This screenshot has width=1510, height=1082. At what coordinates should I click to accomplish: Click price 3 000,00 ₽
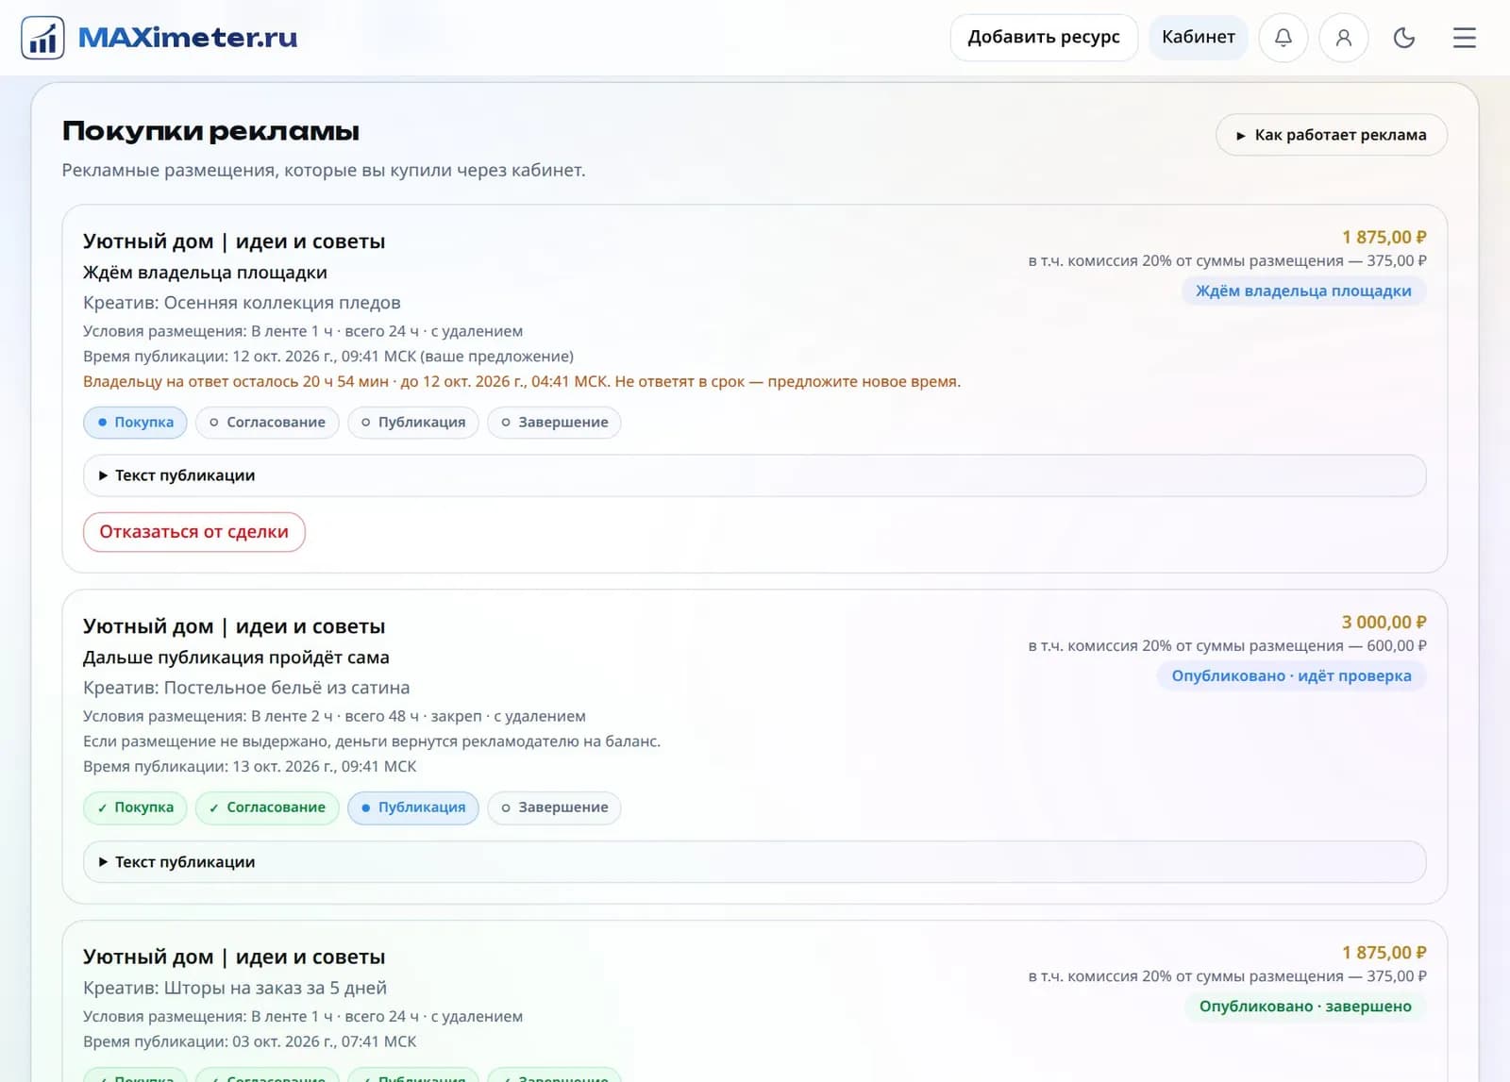(x=1384, y=623)
